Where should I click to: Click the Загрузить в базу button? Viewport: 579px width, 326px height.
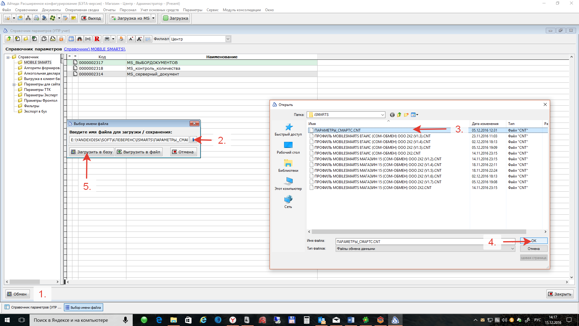pos(92,152)
